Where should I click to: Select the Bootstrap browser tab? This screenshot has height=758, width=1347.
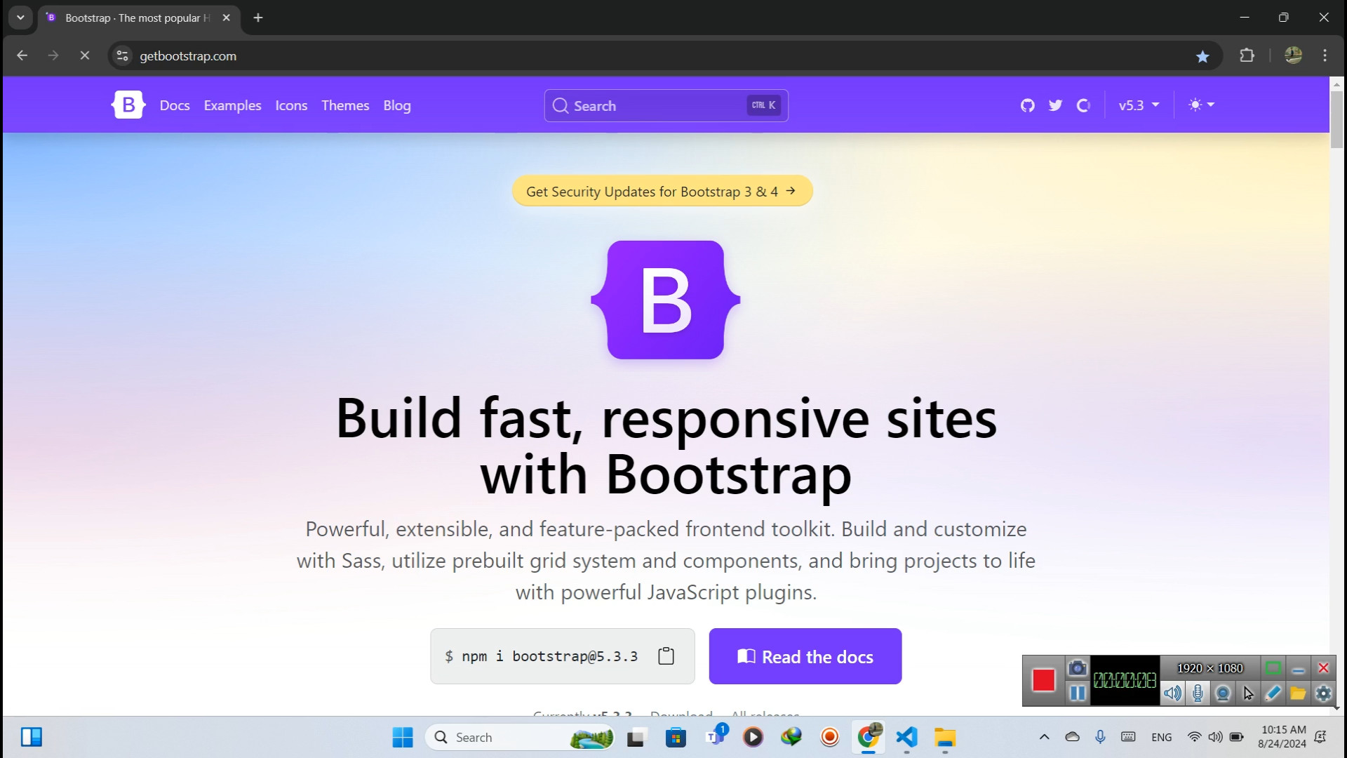(138, 18)
